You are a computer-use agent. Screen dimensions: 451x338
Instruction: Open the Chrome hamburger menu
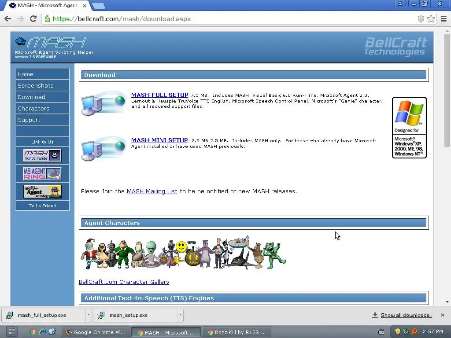444,19
